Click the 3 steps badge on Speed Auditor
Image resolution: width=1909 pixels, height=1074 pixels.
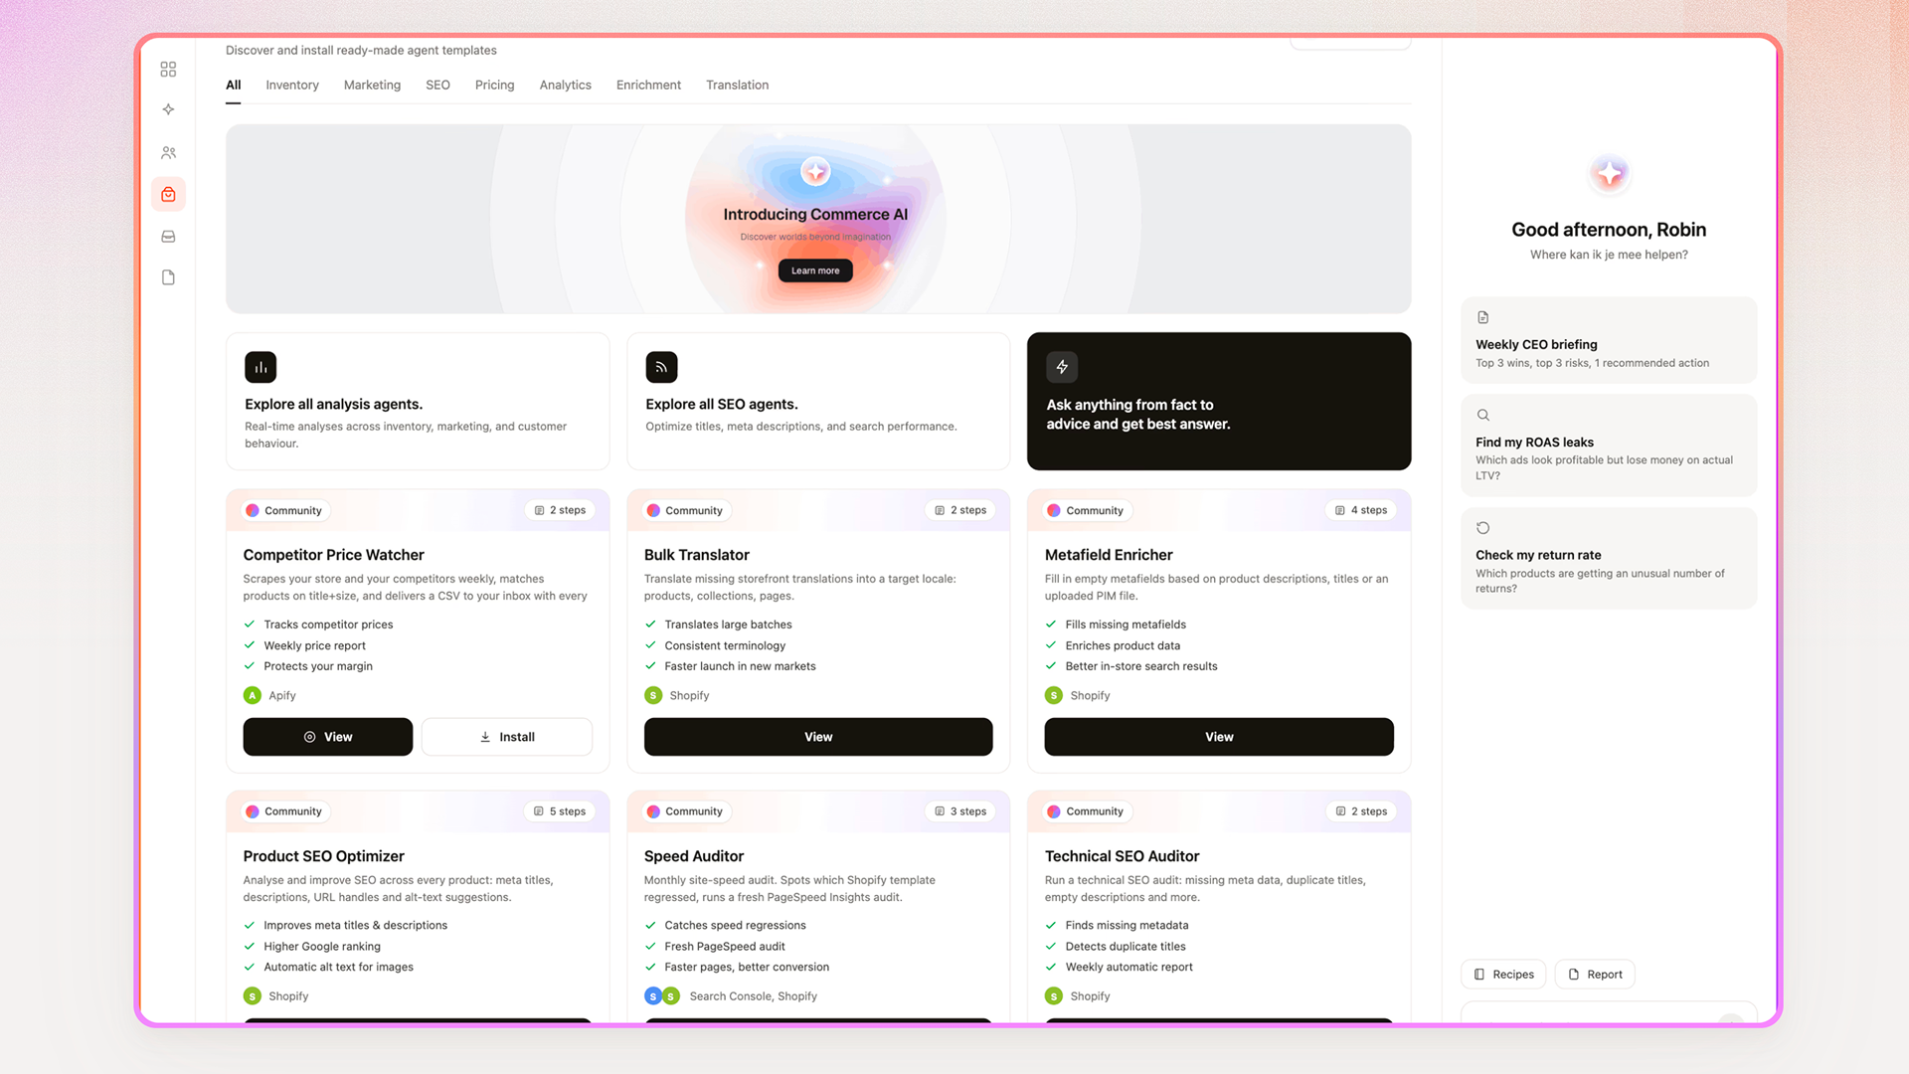tap(960, 811)
